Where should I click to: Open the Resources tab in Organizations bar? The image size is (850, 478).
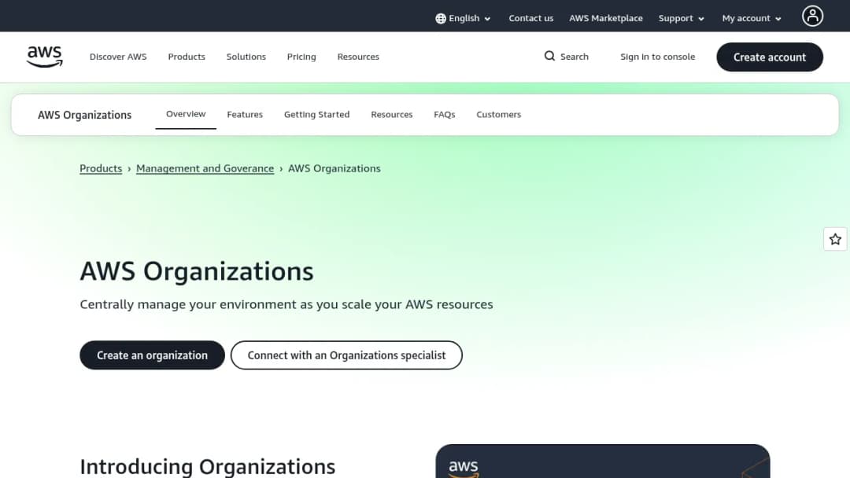pyautogui.click(x=391, y=115)
